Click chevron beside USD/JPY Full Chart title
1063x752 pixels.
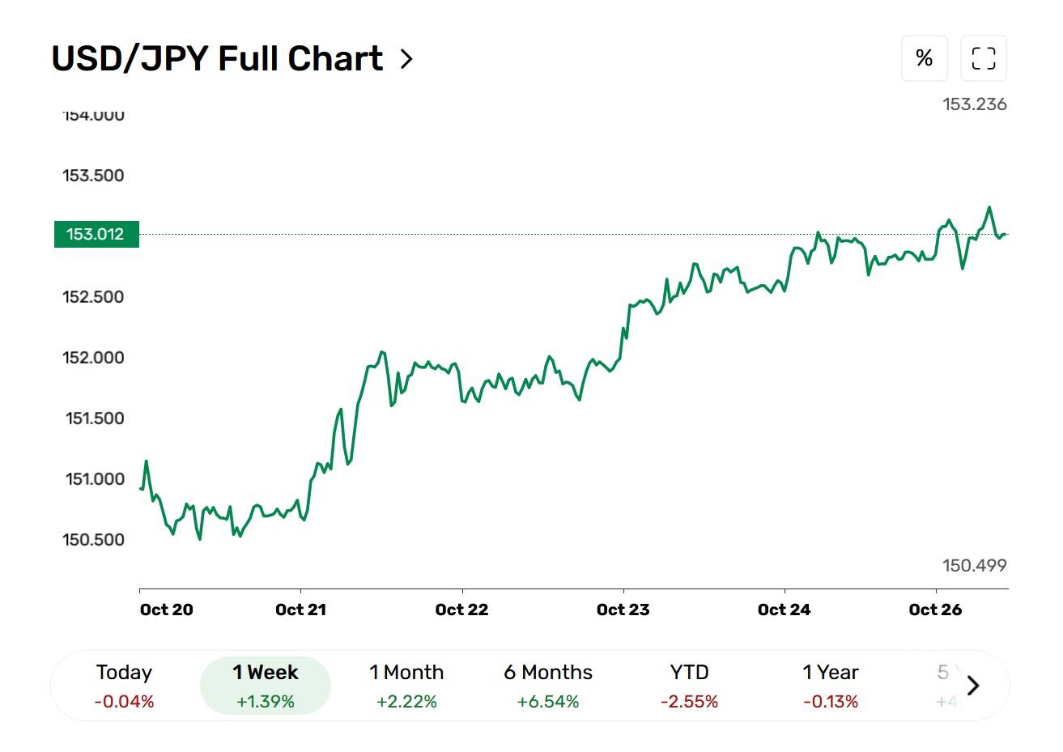click(406, 59)
